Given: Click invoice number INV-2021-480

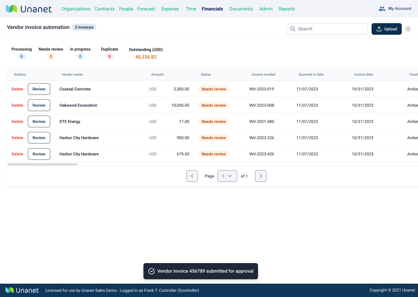Looking at the screenshot, I should pyautogui.click(x=262, y=122).
